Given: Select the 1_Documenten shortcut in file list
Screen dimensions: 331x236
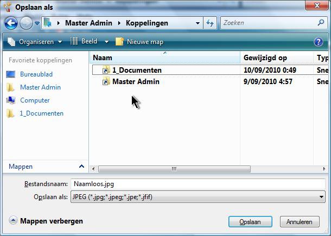Looking at the screenshot, I should [x=137, y=70].
